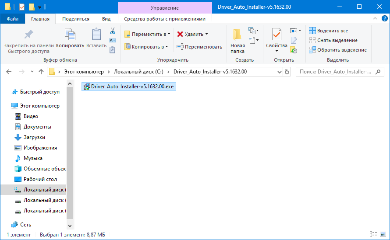Open Видео folder in sidebar
This screenshot has height=240, width=390.
[26, 116]
